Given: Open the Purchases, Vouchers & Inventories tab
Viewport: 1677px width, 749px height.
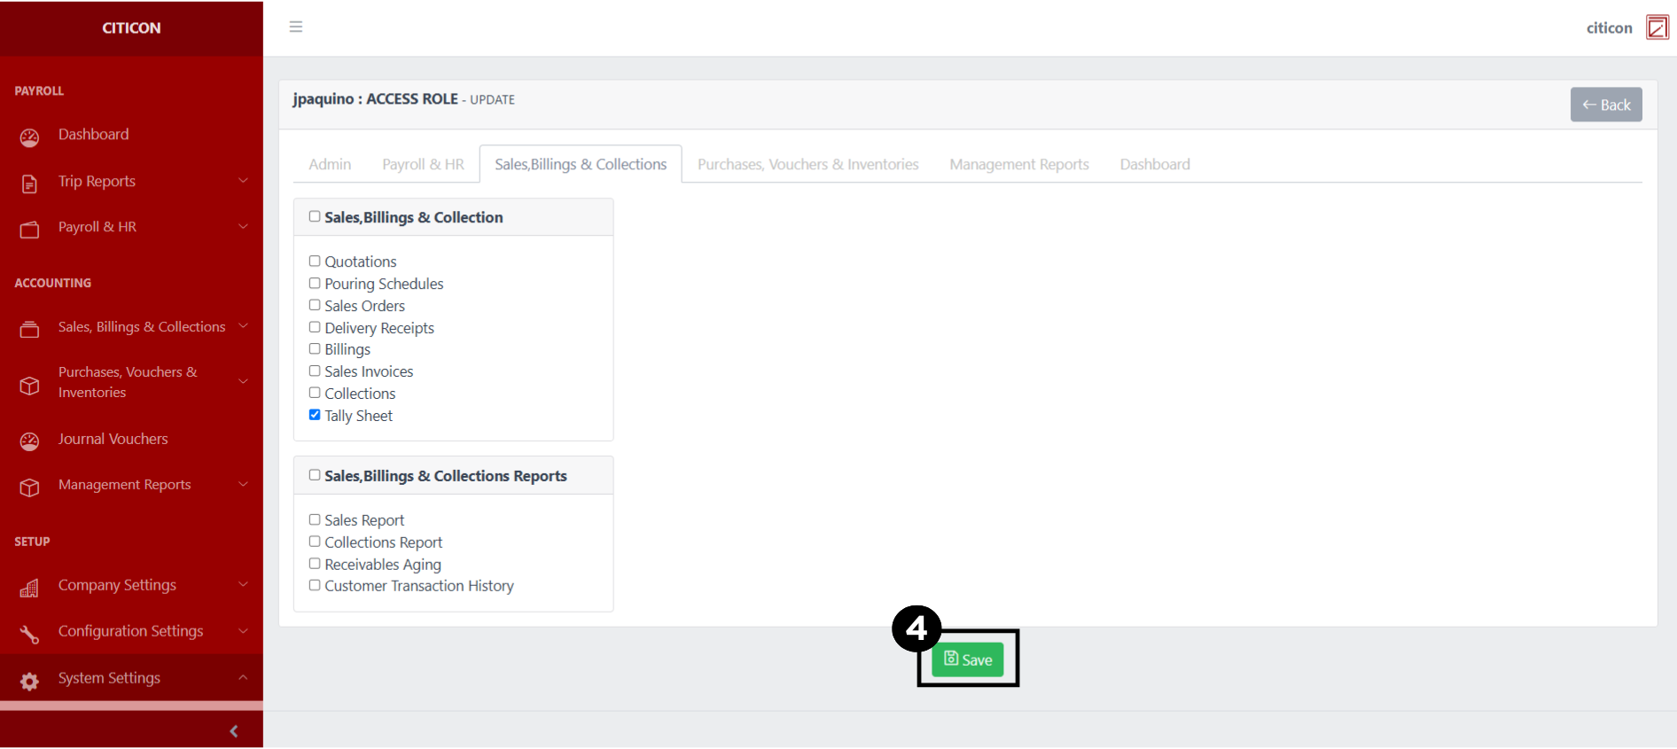Looking at the screenshot, I should coord(807,164).
